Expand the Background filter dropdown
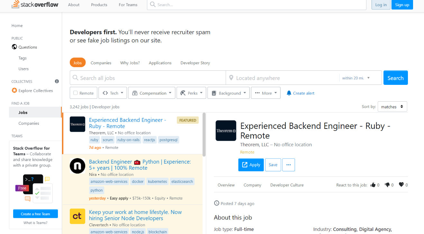 point(229,93)
